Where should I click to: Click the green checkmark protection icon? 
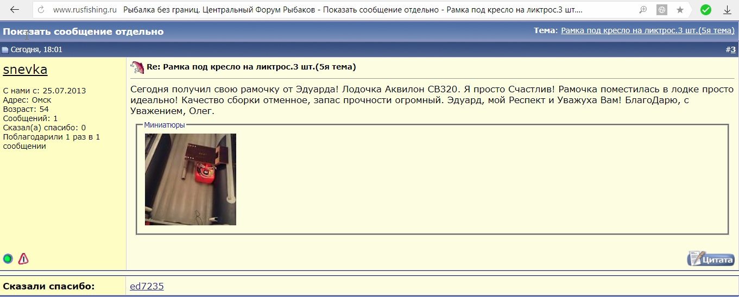(705, 10)
